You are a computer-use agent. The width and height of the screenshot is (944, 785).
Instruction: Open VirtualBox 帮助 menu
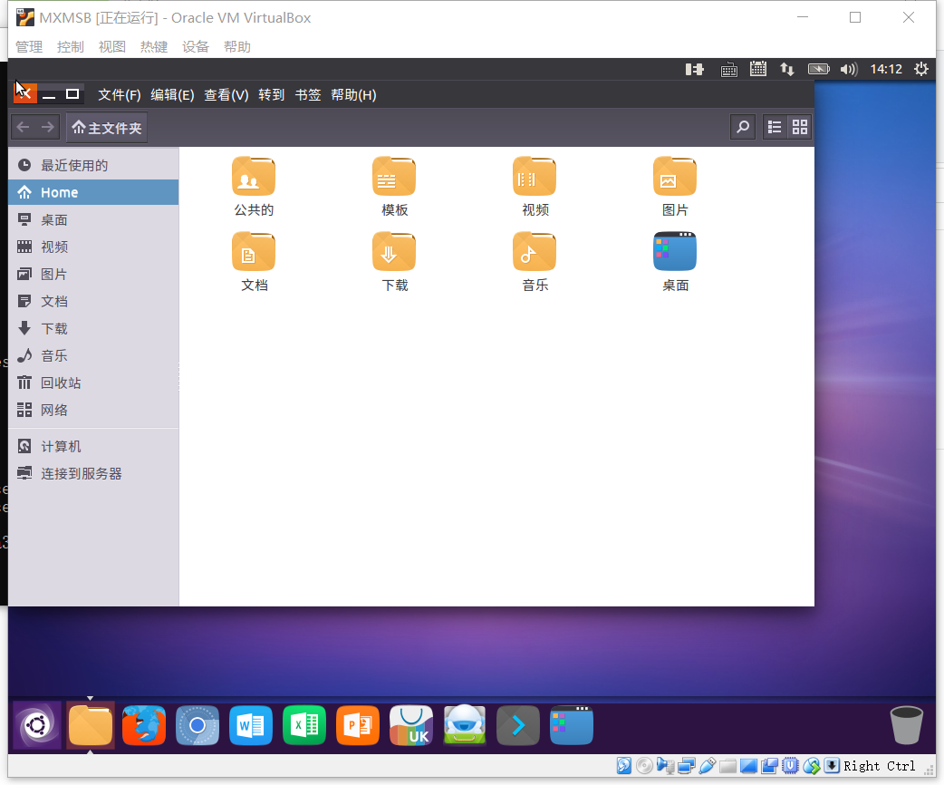(236, 46)
